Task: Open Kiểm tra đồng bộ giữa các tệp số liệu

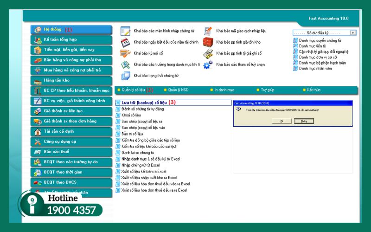Action: pyautogui.click(x=150, y=140)
